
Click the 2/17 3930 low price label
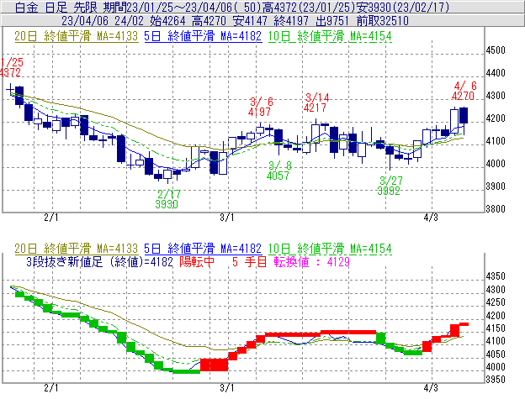[x=167, y=199]
